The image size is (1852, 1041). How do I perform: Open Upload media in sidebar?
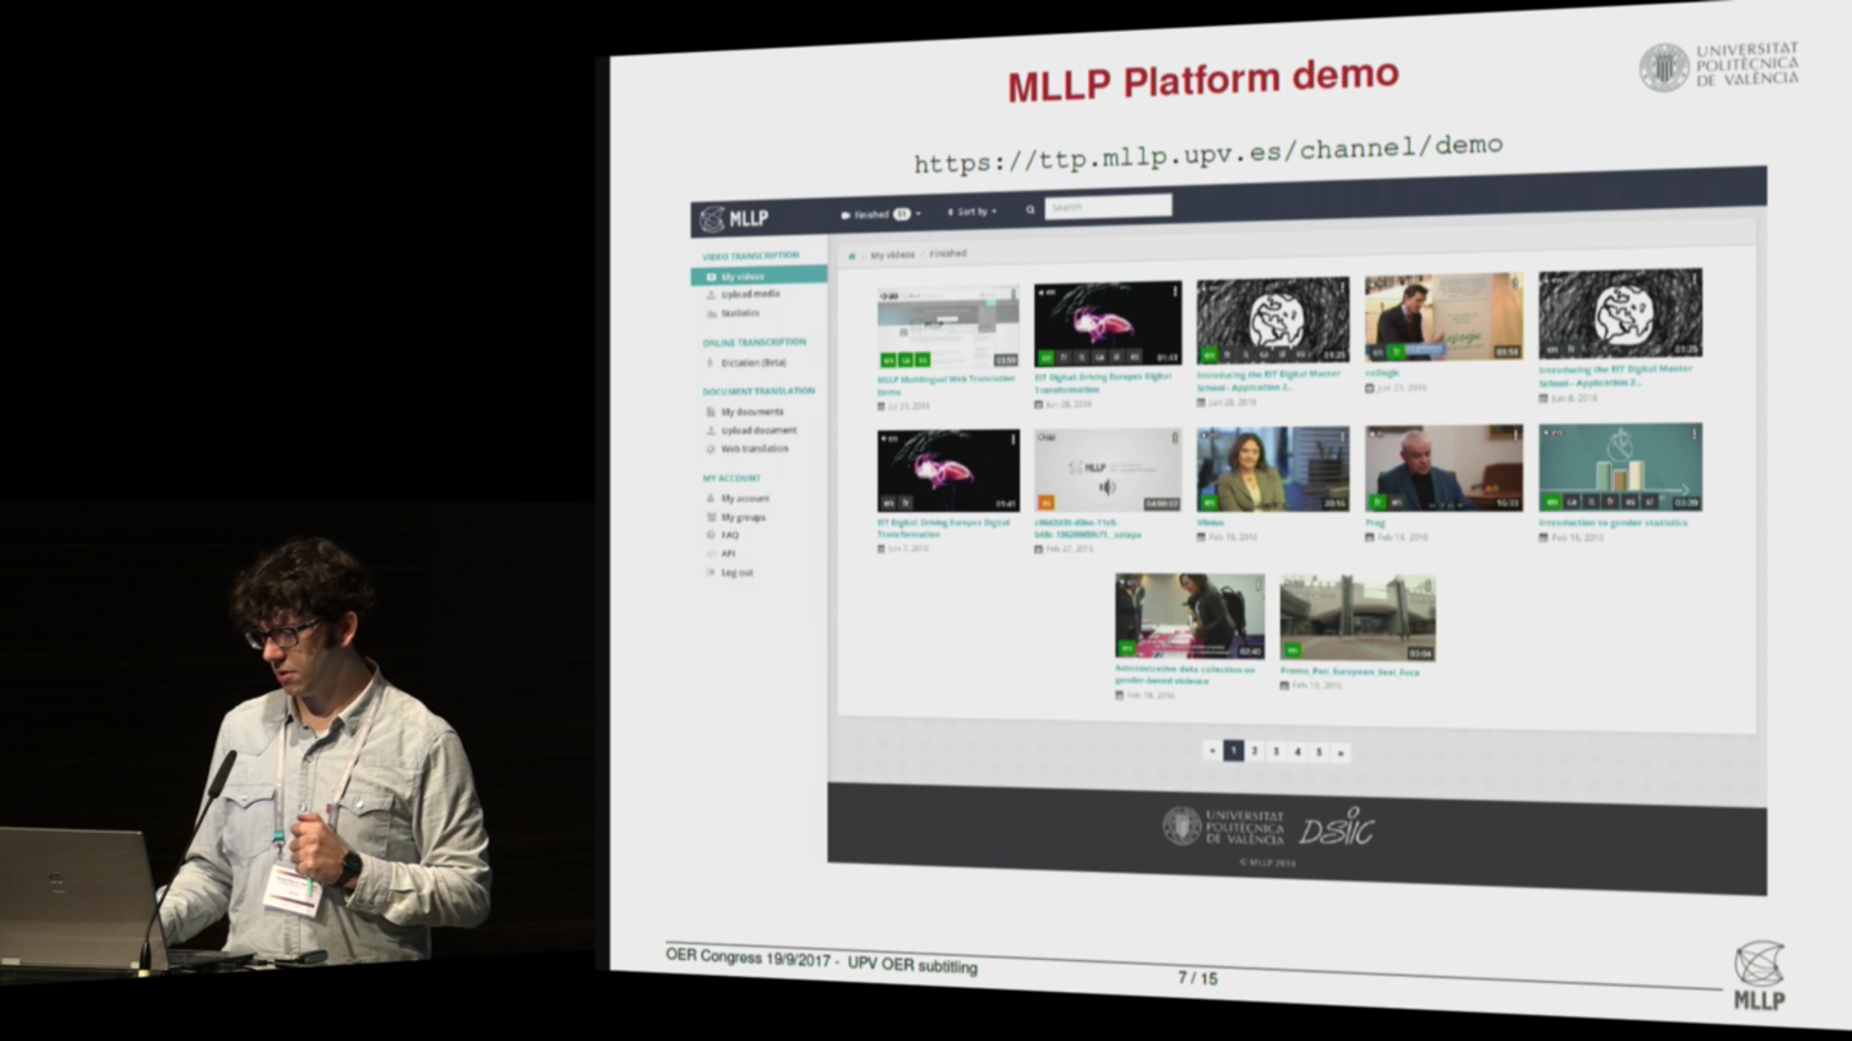749,294
